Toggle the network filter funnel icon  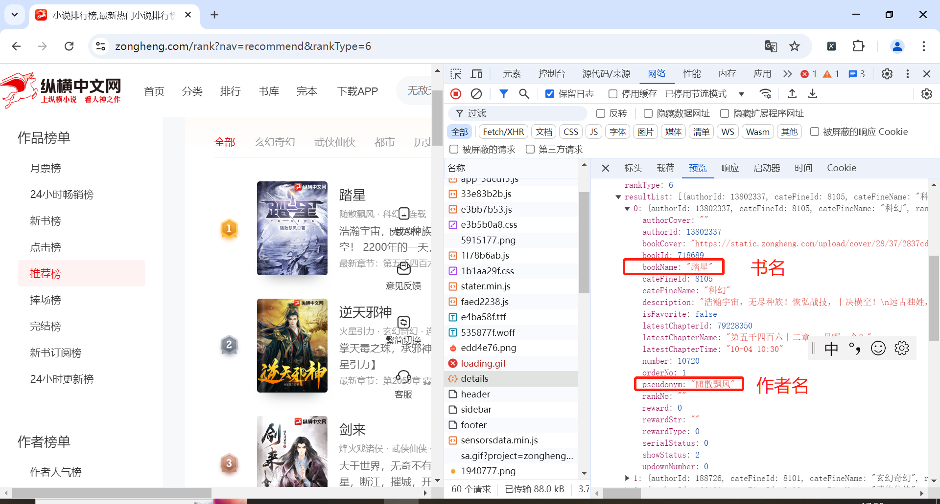(x=503, y=93)
